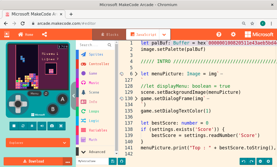This screenshot has width=277, height=167.
Task: Reload the browser page
Action: (x=23, y=23)
